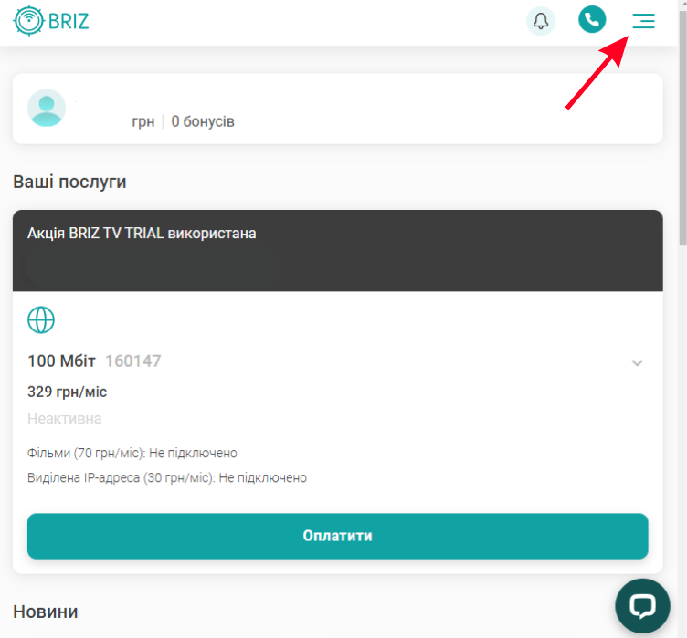Click the page vertical scrollbar
This screenshot has height=638, width=687.
click(682, 127)
